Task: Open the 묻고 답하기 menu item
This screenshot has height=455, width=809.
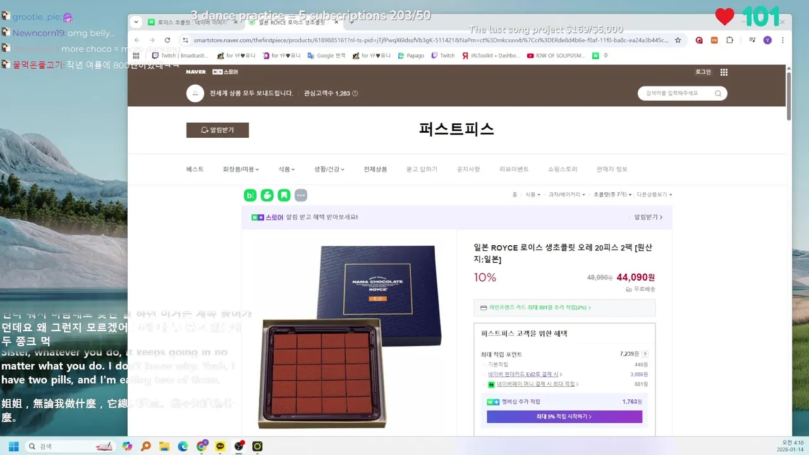Action: click(x=422, y=169)
